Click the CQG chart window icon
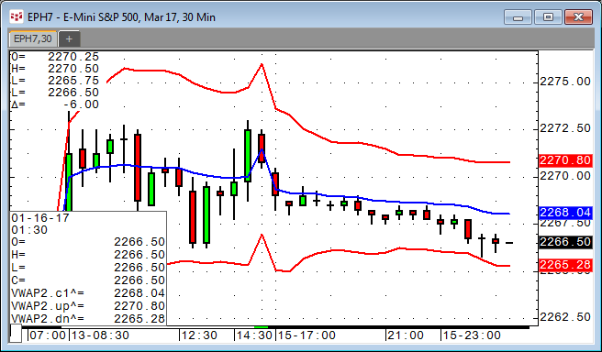This screenshot has width=602, height=352. pos(17,16)
